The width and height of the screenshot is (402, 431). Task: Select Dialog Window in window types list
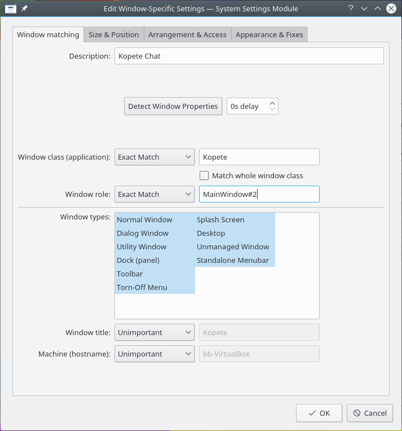[143, 233]
